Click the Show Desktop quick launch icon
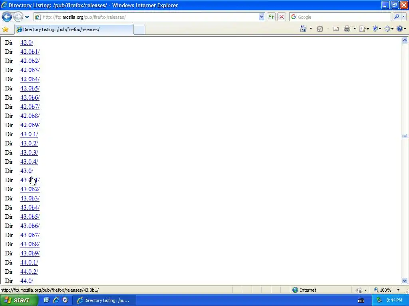 point(46,300)
